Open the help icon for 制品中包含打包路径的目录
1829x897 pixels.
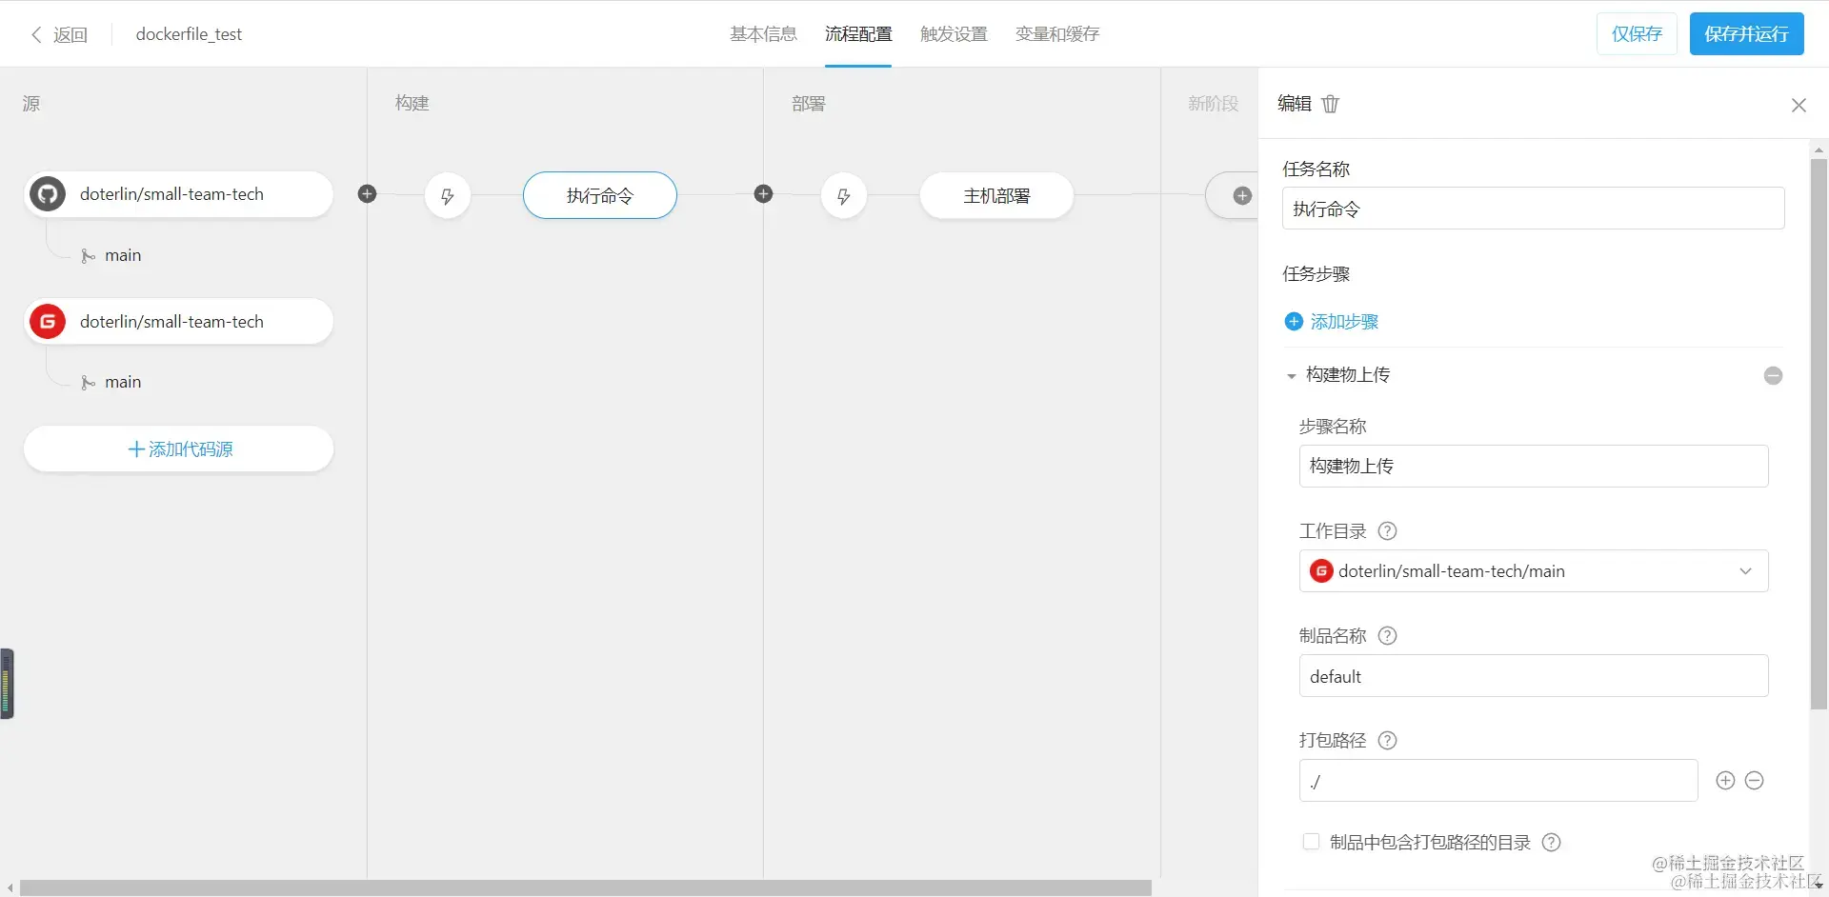(1552, 843)
